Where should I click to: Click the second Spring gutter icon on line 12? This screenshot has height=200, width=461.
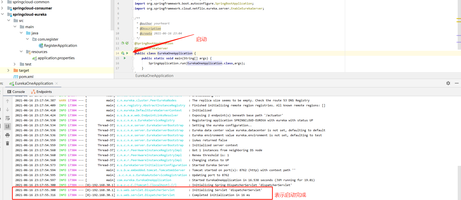point(127,43)
